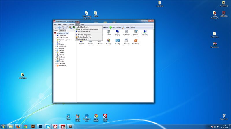231x129 pixels.
Task: Open the Config icon in the right pane
Action: 118,42
